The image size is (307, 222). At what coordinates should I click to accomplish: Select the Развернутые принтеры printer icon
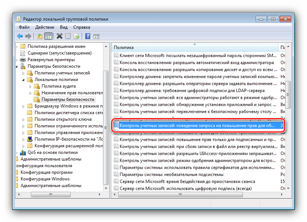click(x=23, y=60)
